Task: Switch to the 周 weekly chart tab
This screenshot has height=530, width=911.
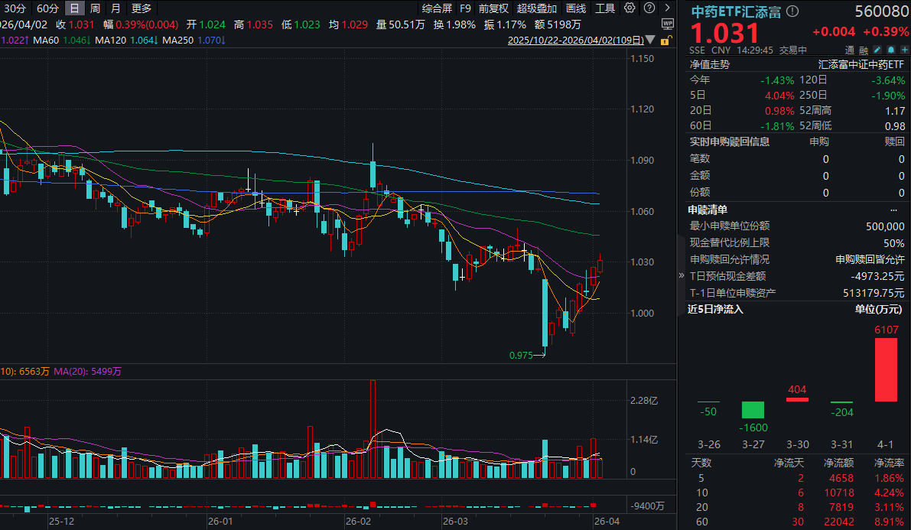Action: (93, 8)
